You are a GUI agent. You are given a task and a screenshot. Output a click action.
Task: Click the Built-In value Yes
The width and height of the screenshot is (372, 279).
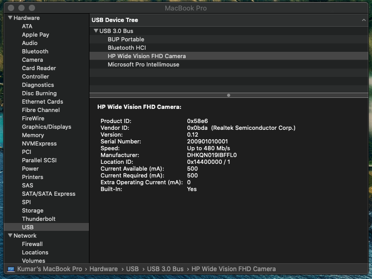[191, 189]
